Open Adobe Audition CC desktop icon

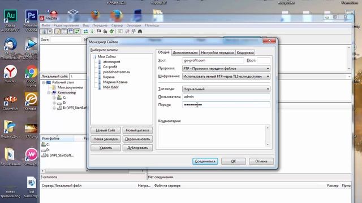10,21
